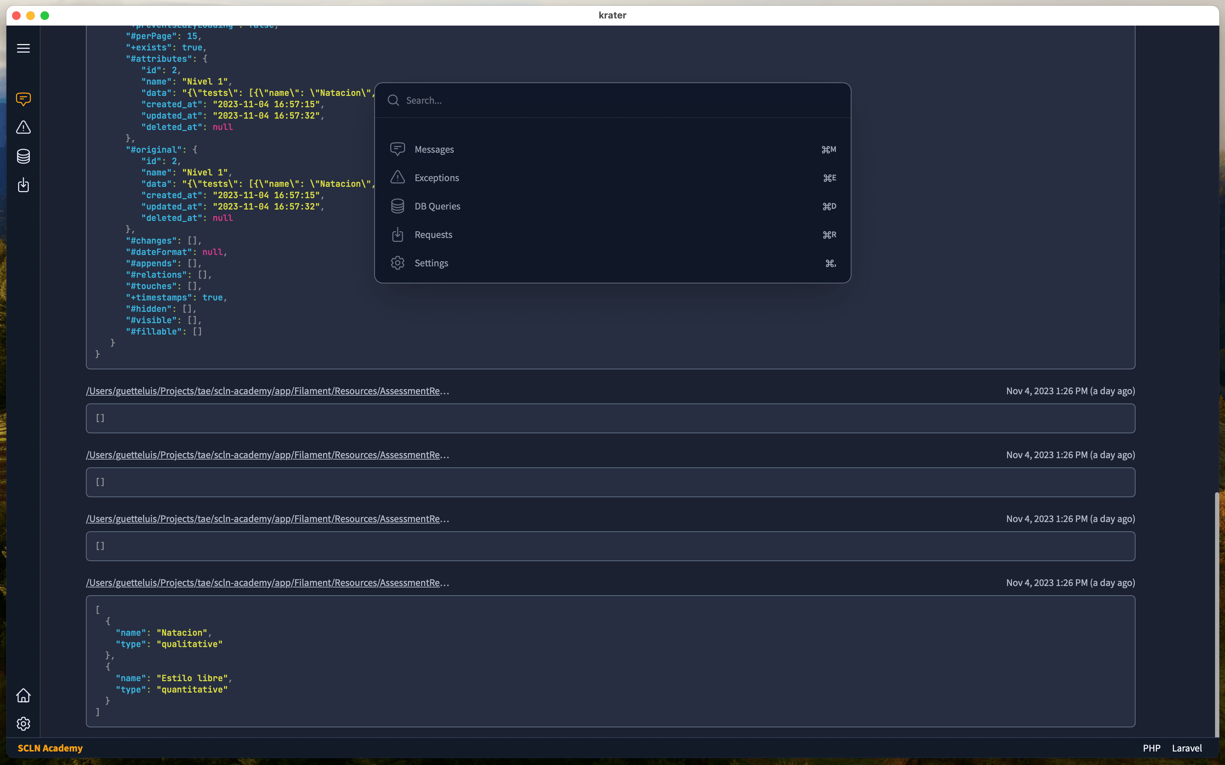Open Exceptions via sidebar warning triangle icon
The width and height of the screenshot is (1225, 765).
click(23, 127)
